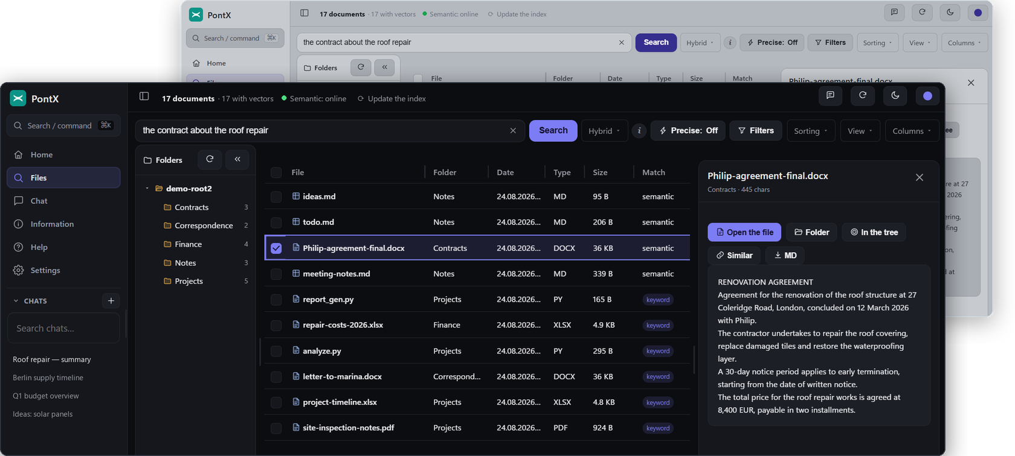
Task: Click the In the tree button
Action: pyautogui.click(x=874, y=232)
